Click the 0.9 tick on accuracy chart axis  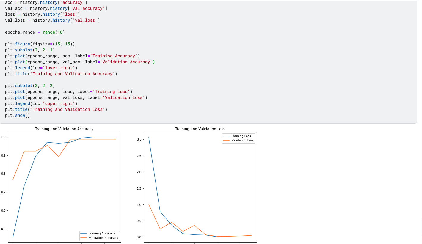pos(4,155)
